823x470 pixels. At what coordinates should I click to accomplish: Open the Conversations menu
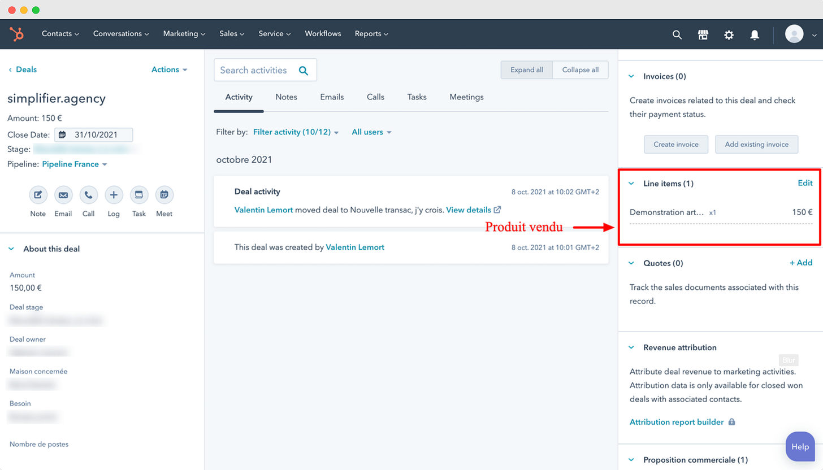coord(121,34)
